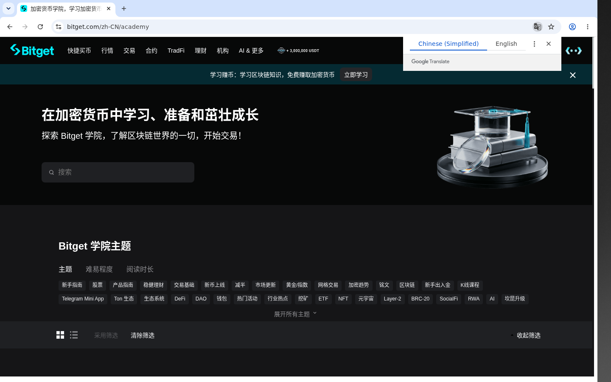Toggle the 新币上线 topic tag
The width and height of the screenshot is (611, 382).
point(215,285)
